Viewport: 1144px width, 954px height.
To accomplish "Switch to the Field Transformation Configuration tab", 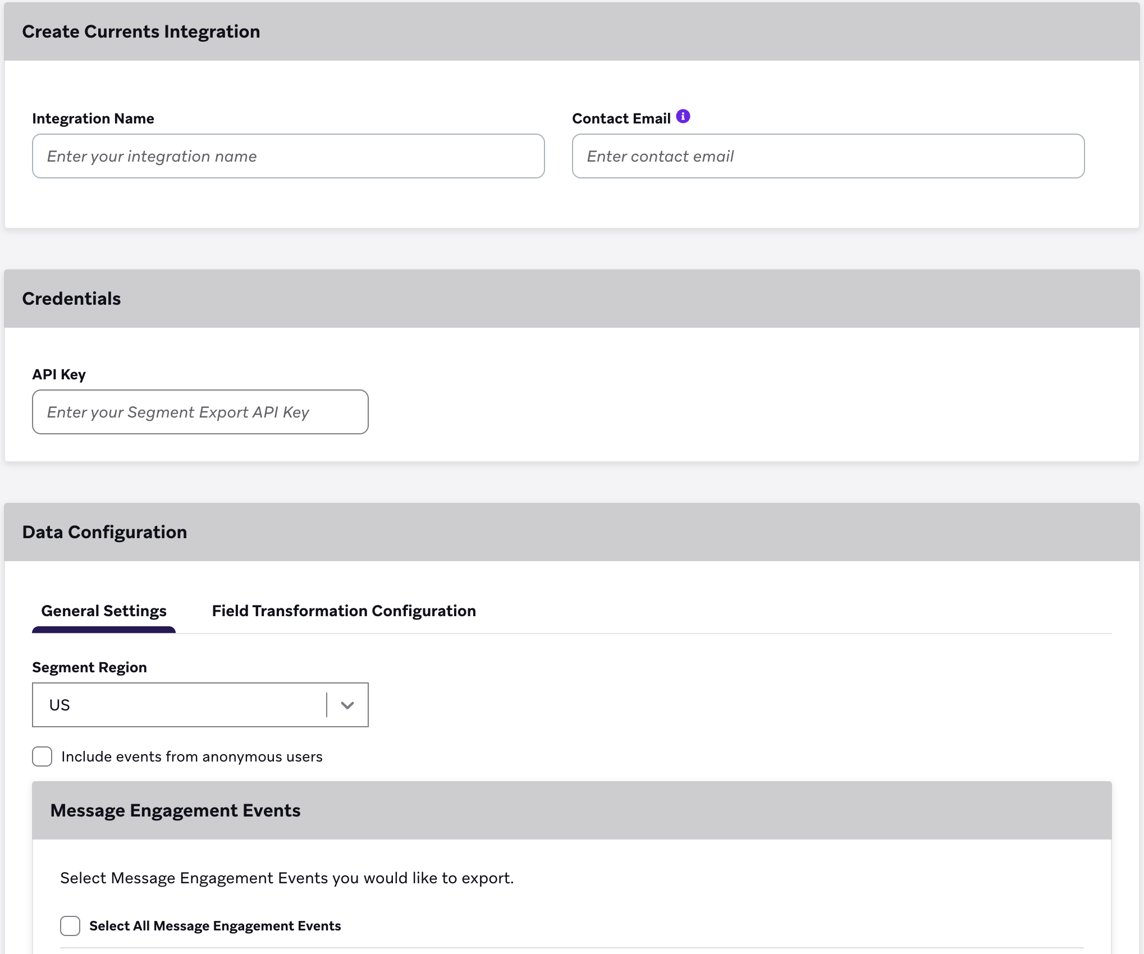I will pyautogui.click(x=344, y=611).
